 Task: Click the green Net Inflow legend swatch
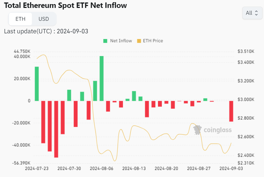click(x=105, y=41)
